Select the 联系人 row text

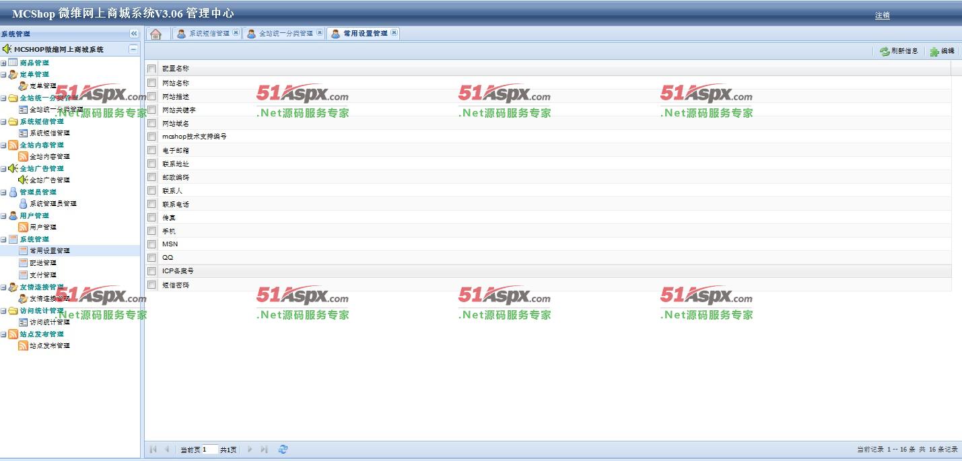click(172, 190)
